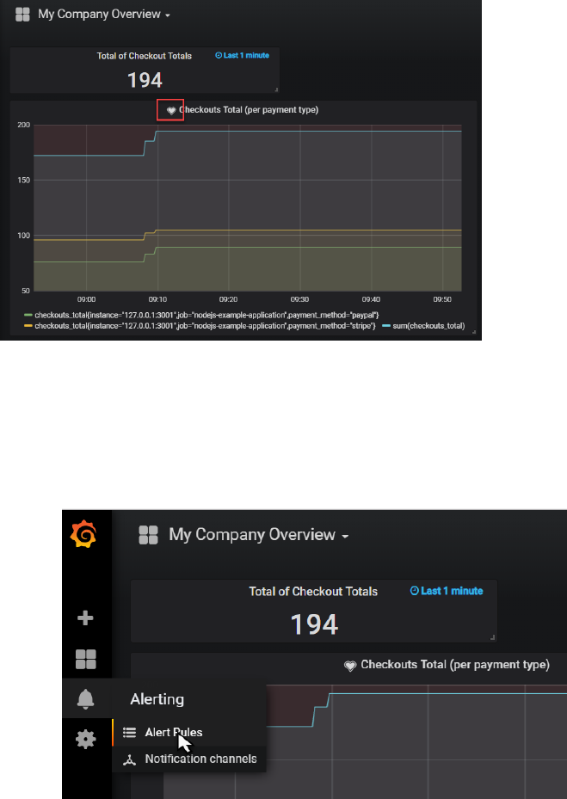
Task: Open the lower Total of Checkout Totals panel title menu
Action: [313, 592]
